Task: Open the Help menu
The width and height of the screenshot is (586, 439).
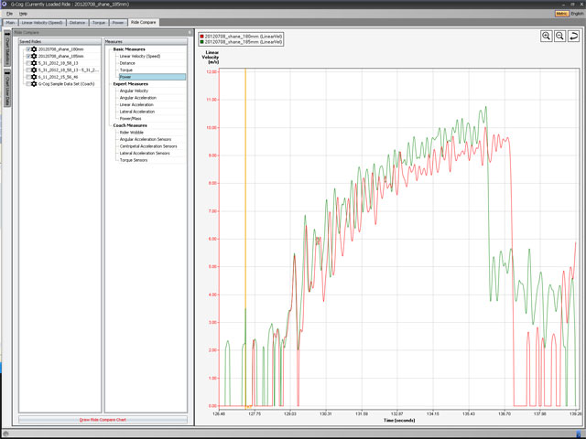Action: coord(23,14)
